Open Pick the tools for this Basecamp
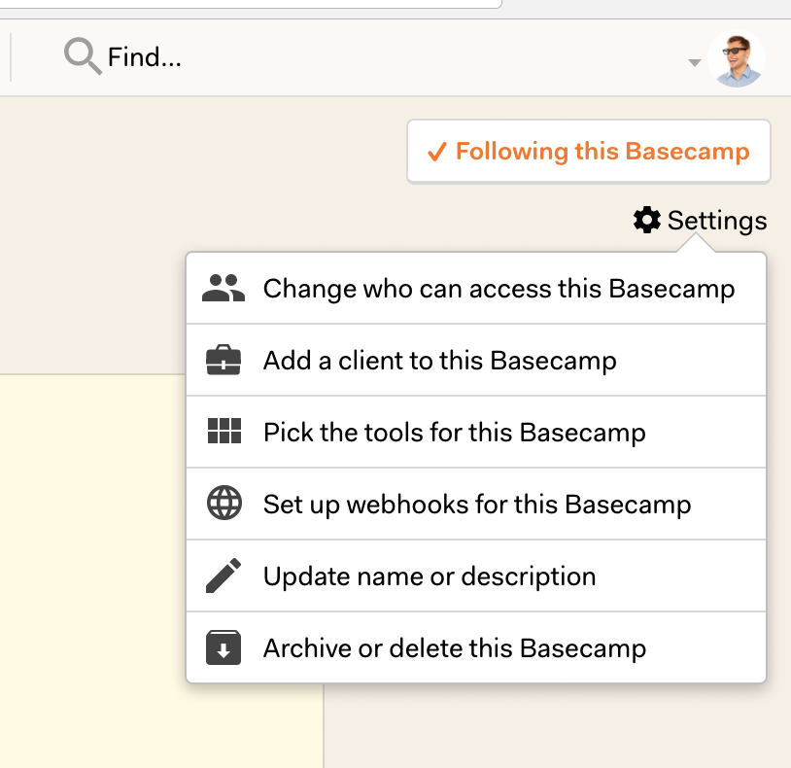Screen dimensions: 791x768 (x=476, y=432)
